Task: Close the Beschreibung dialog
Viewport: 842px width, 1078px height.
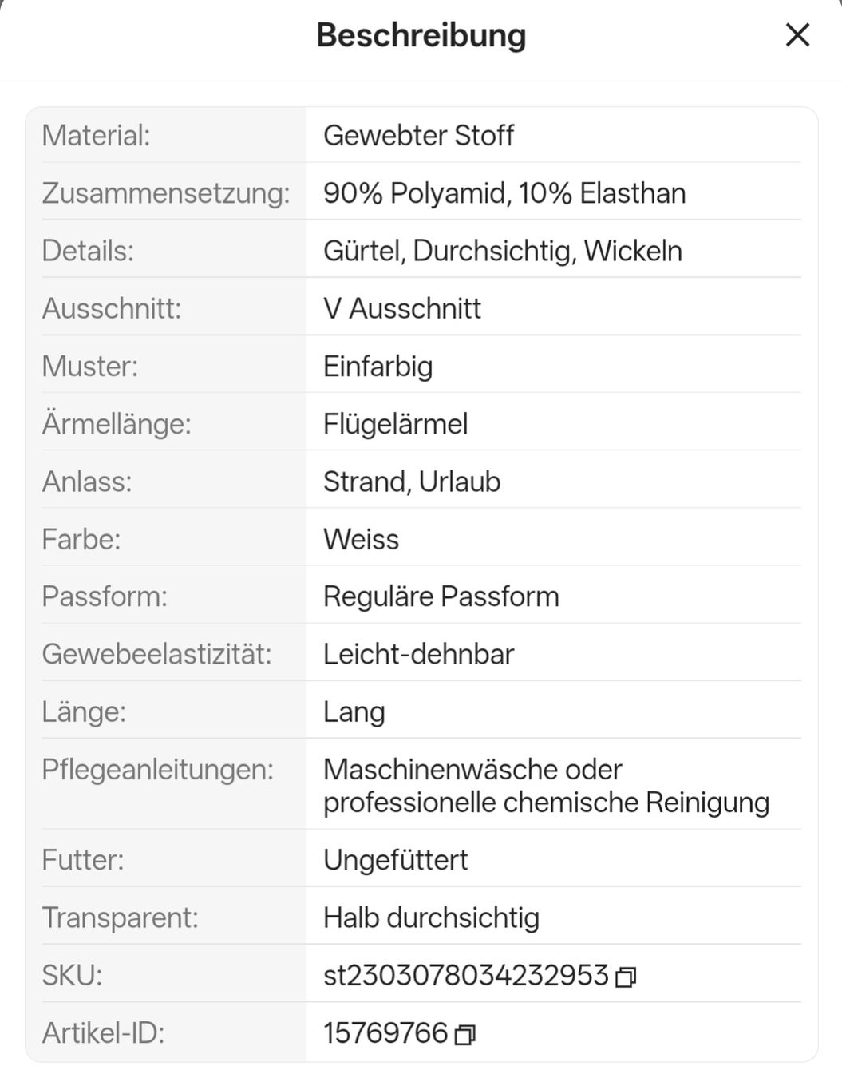Action: pyautogui.click(x=797, y=35)
